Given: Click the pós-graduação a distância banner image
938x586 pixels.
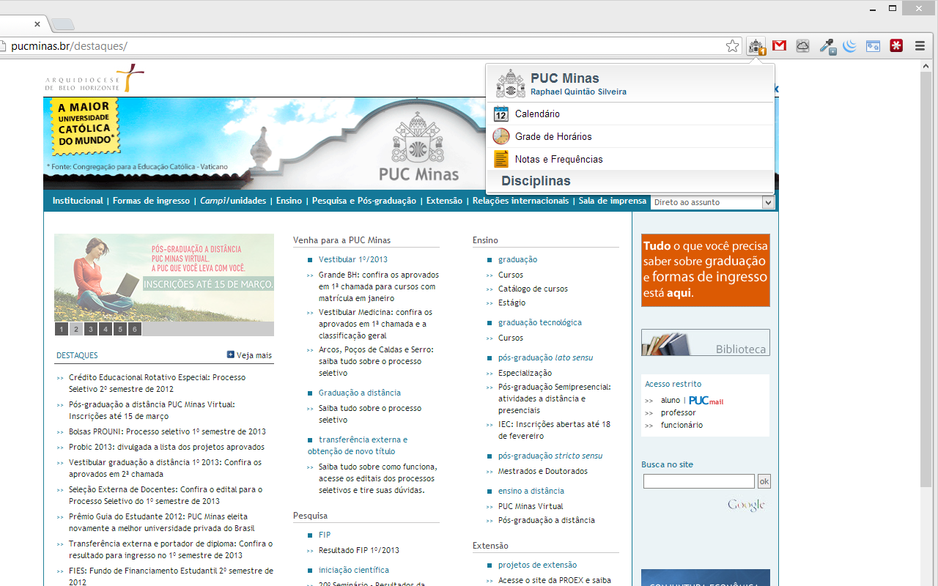Looking at the screenshot, I should pyautogui.click(x=164, y=278).
